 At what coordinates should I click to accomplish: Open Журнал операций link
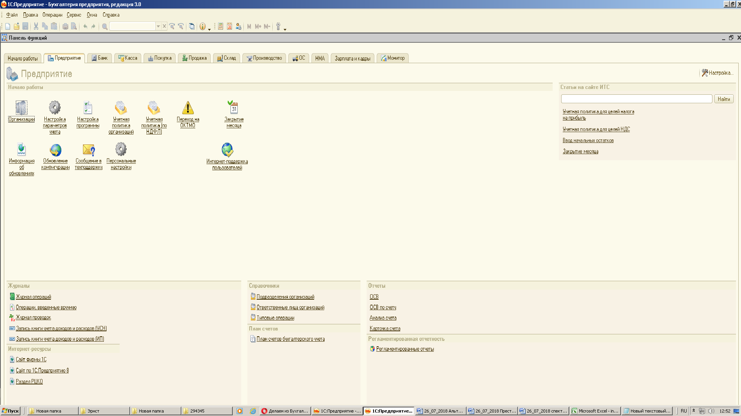pos(33,297)
